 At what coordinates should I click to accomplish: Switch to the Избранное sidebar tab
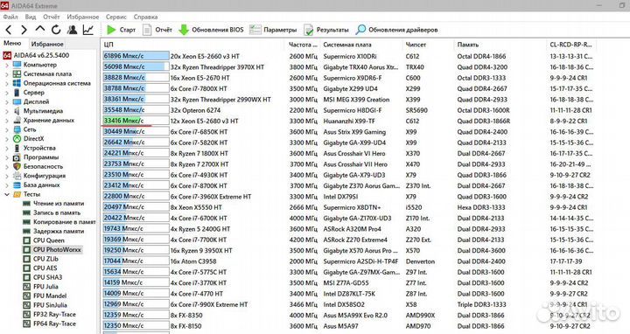click(47, 44)
